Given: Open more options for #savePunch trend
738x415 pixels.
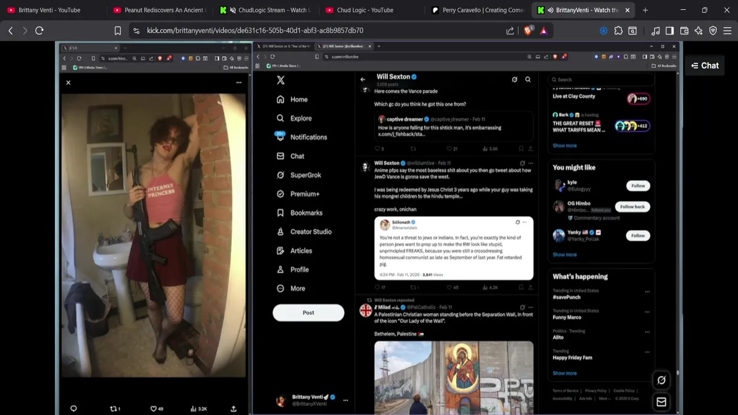Looking at the screenshot, I should tap(647, 292).
